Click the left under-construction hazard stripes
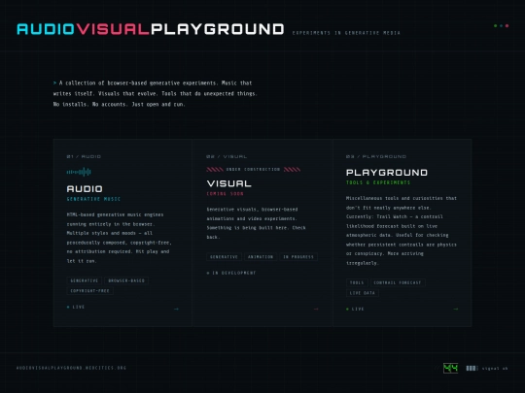 [x=215, y=170]
